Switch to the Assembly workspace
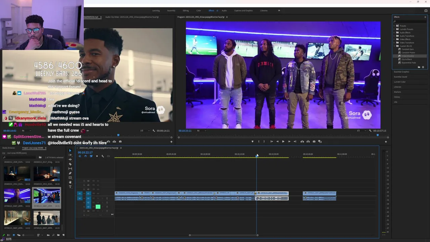This screenshot has height=242, width=430. click(171, 10)
